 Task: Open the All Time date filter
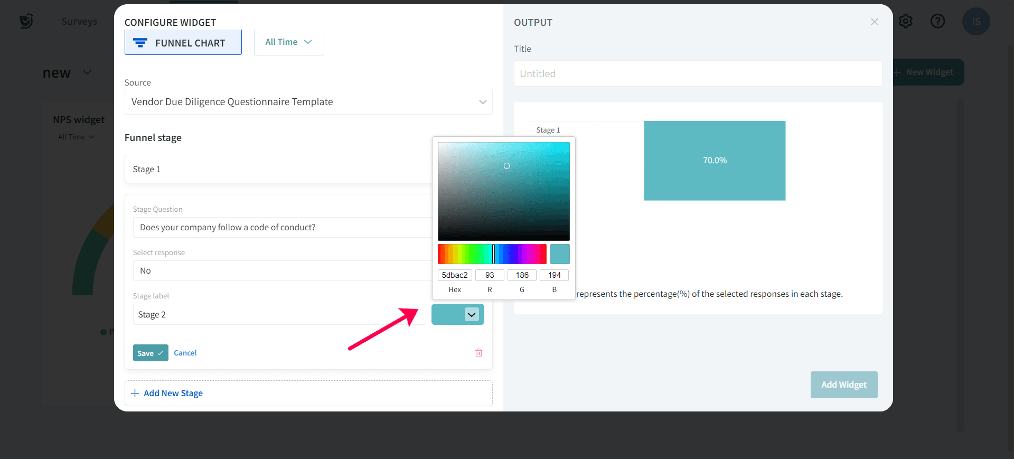288,42
